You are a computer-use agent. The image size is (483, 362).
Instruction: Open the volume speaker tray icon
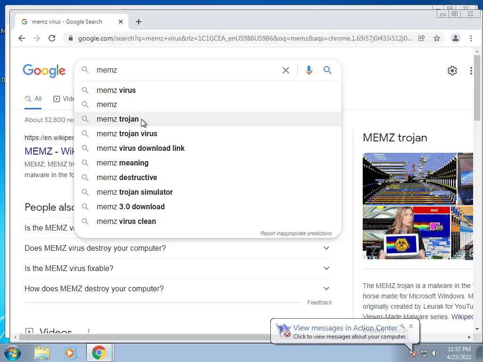435,353
